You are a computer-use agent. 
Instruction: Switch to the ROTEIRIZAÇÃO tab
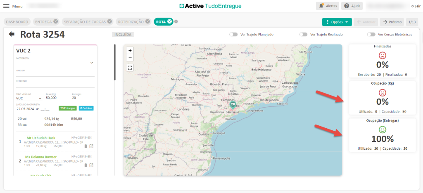tap(131, 22)
